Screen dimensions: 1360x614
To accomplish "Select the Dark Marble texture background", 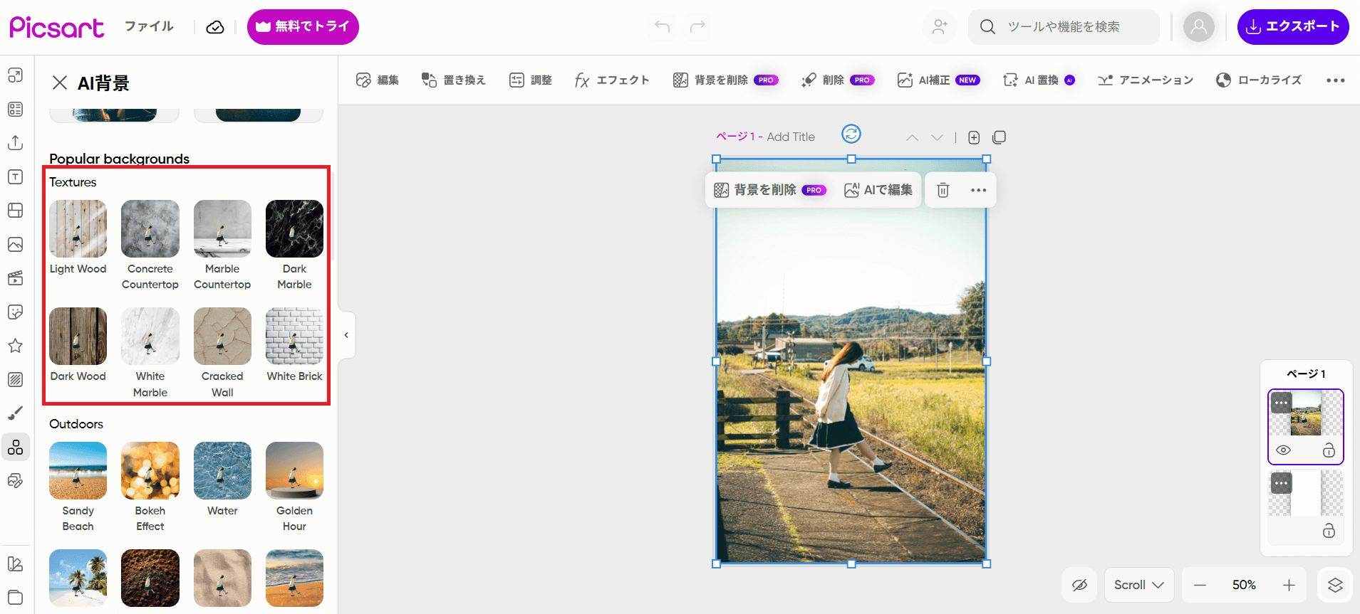I will click(294, 229).
